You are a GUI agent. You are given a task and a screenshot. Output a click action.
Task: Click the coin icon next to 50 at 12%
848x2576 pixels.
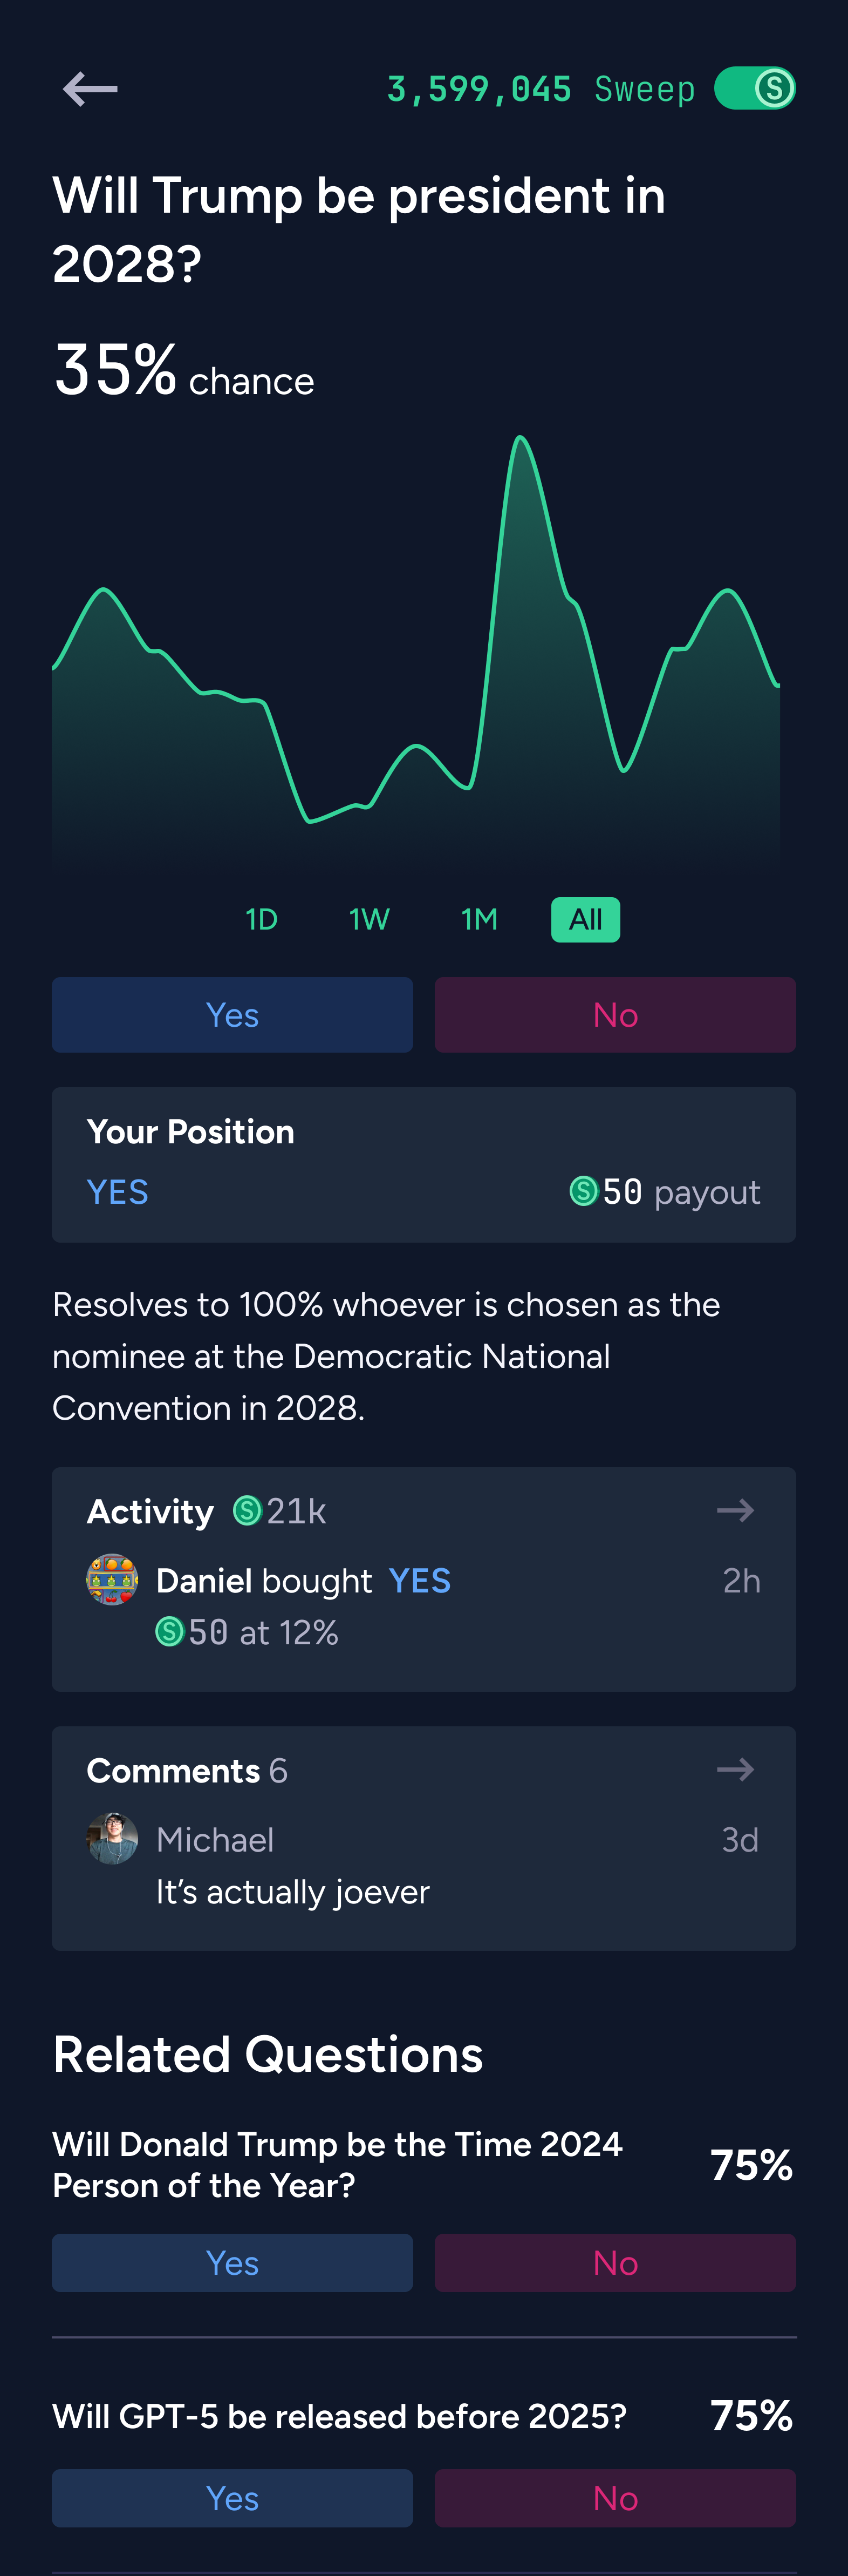170,1631
